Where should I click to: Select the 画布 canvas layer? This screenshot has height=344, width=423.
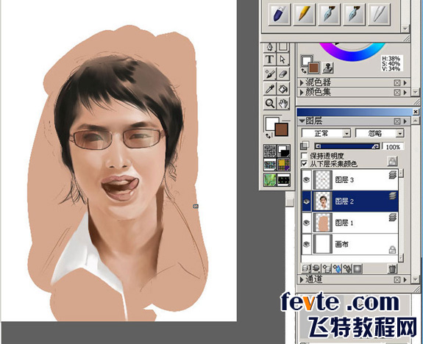pyautogui.click(x=350, y=244)
